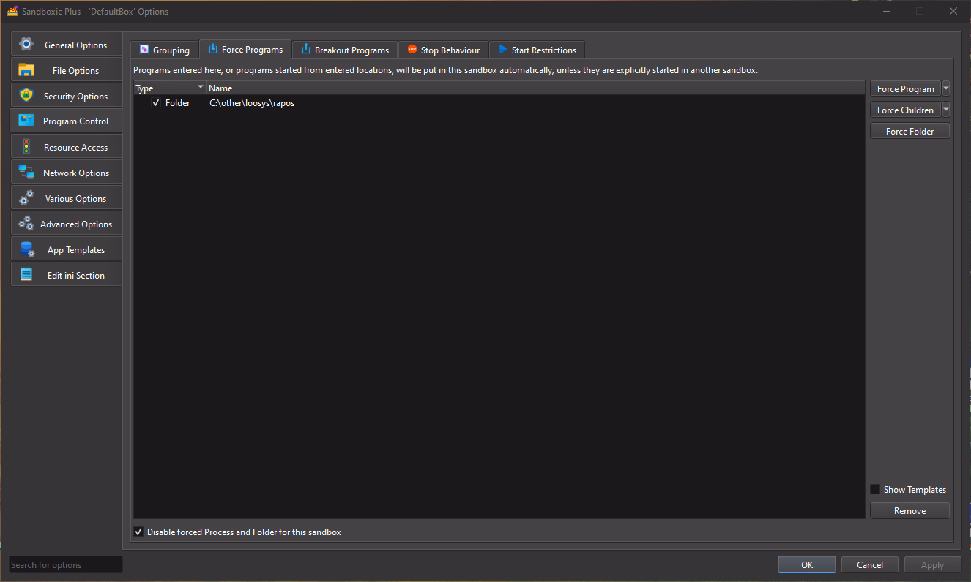The height and width of the screenshot is (582, 971).
Task: Toggle Disable forced Process and Folder checkbox
Action: point(138,532)
